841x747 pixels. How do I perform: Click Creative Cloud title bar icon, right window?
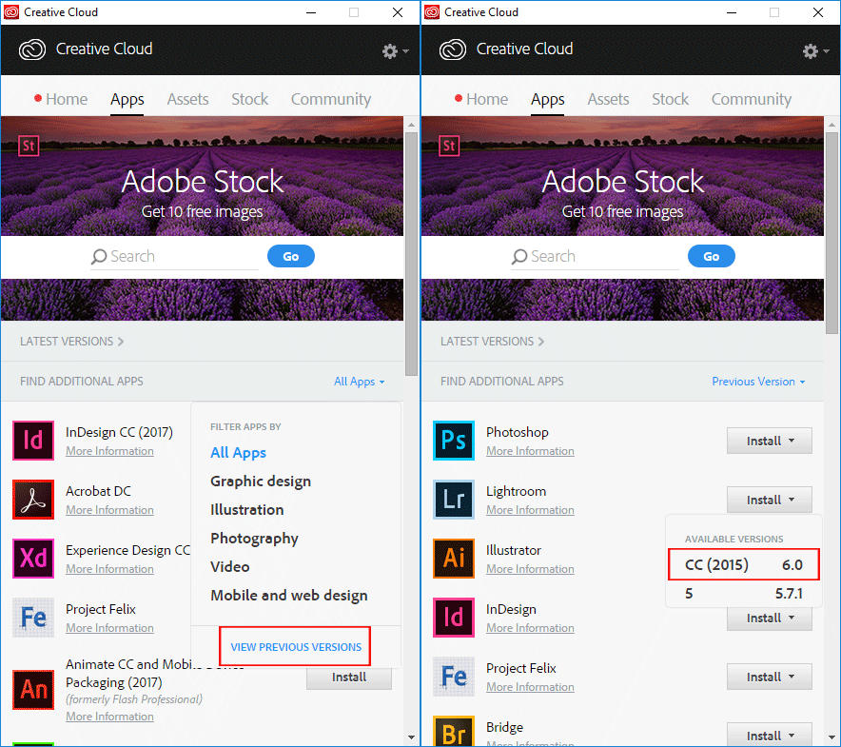coord(432,11)
